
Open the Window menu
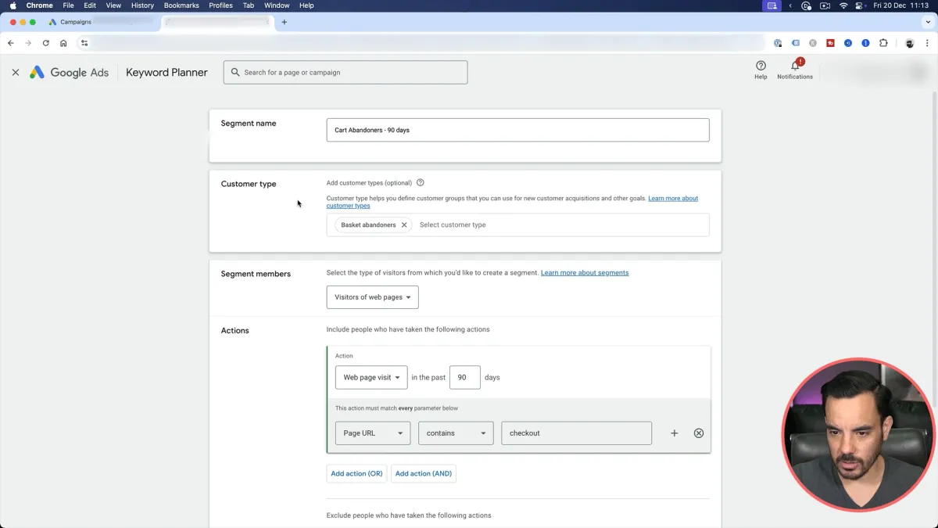coord(277,5)
